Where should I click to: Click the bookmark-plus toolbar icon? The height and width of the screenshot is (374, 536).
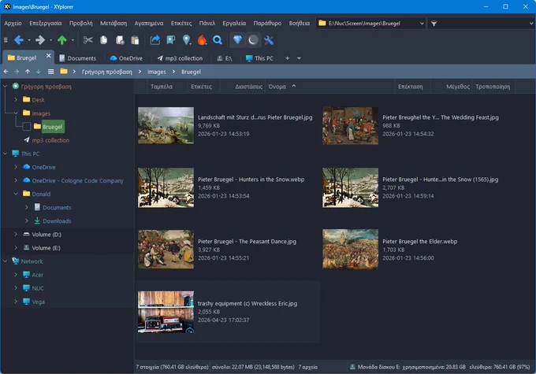pyautogui.click(x=170, y=40)
